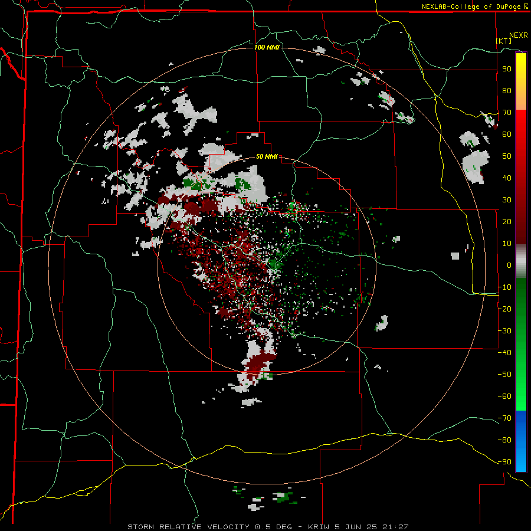The height and width of the screenshot is (531, 531).
Task: Click the 50 value on velocity scale
Action: point(507,156)
